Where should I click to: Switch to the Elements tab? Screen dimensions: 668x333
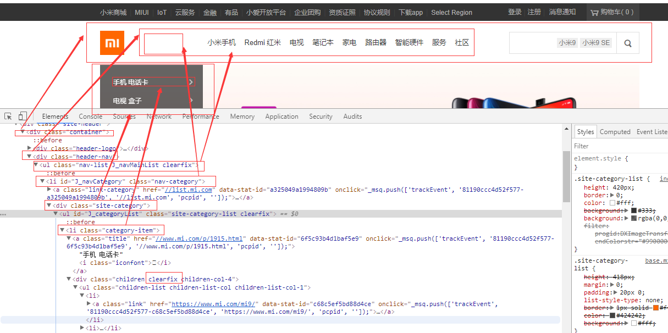pos(55,116)
